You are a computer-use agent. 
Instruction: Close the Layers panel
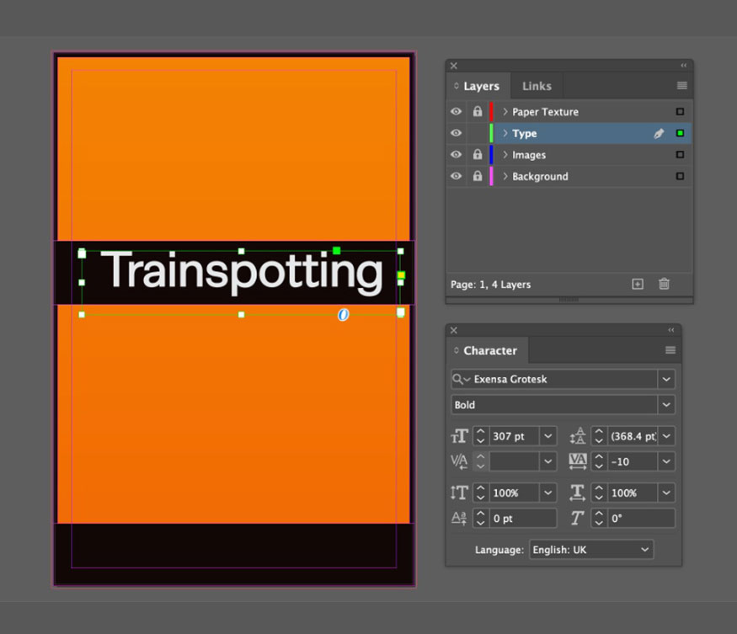pos(454,66)
